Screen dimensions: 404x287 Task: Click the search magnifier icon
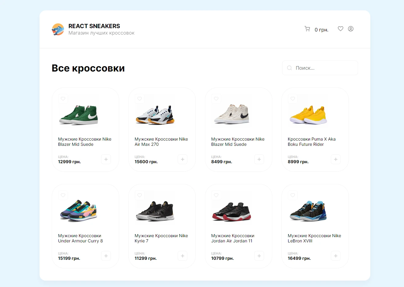[x=289, y=68]
